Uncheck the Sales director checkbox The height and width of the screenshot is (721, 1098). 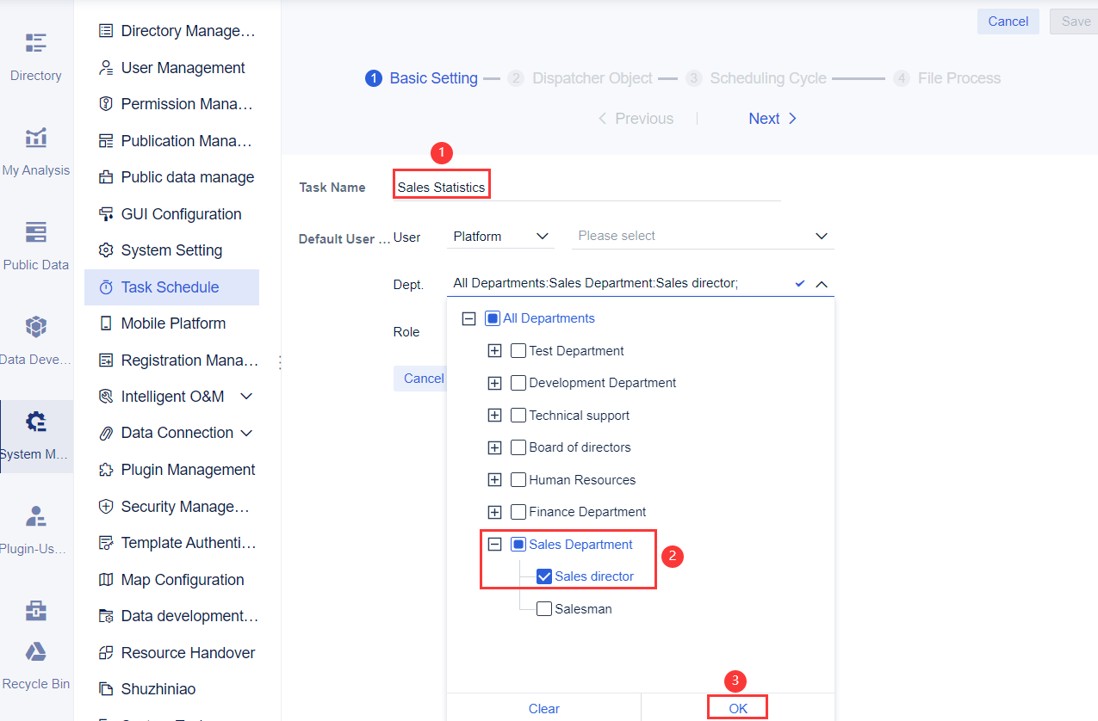click(543, 576)
